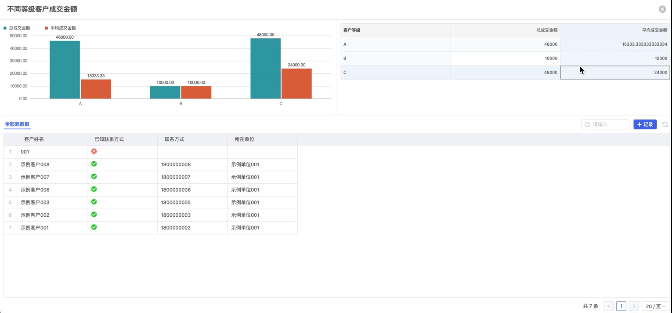Click the refresh icon beside 记录 button
The image size is (672, 313).
pos(665,124)
